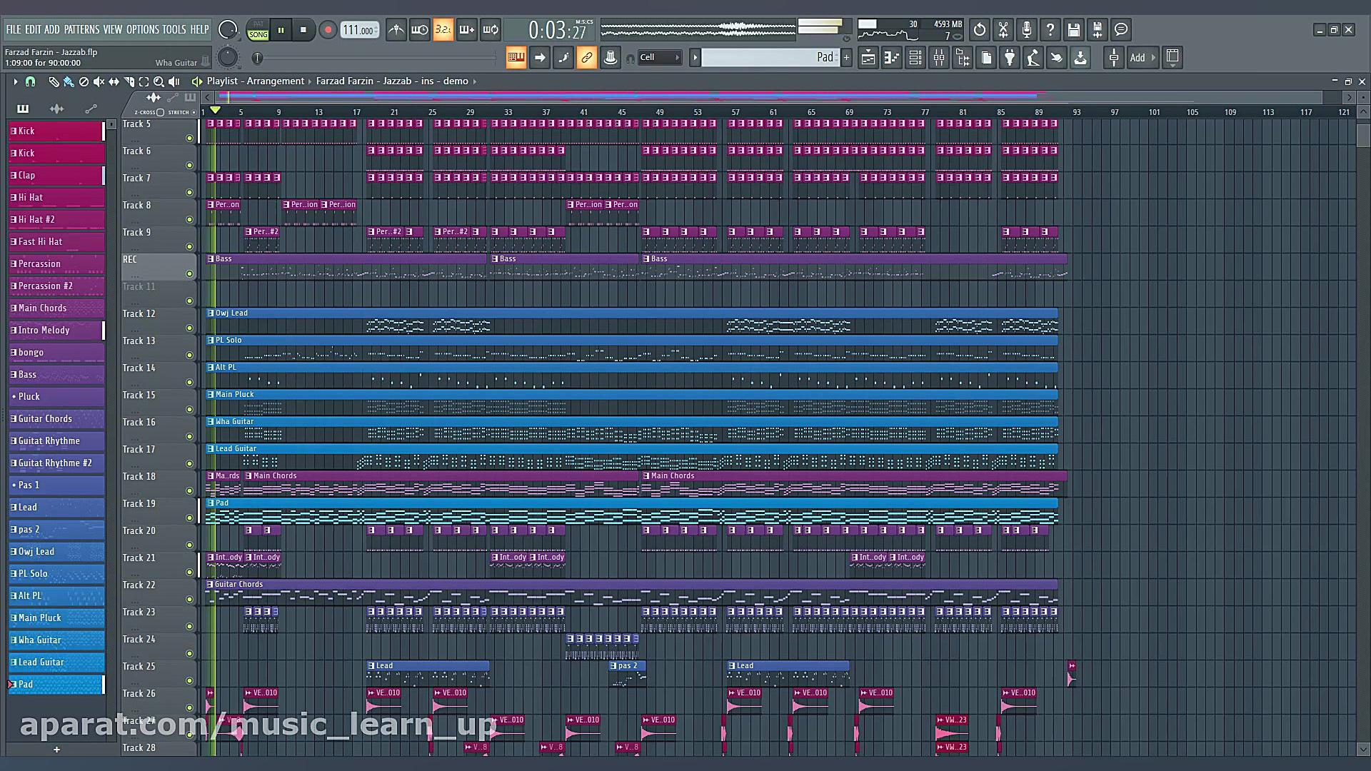Select the playlist mute tool
This screenshot has width=1371, height=771.
tap(99, 81)
